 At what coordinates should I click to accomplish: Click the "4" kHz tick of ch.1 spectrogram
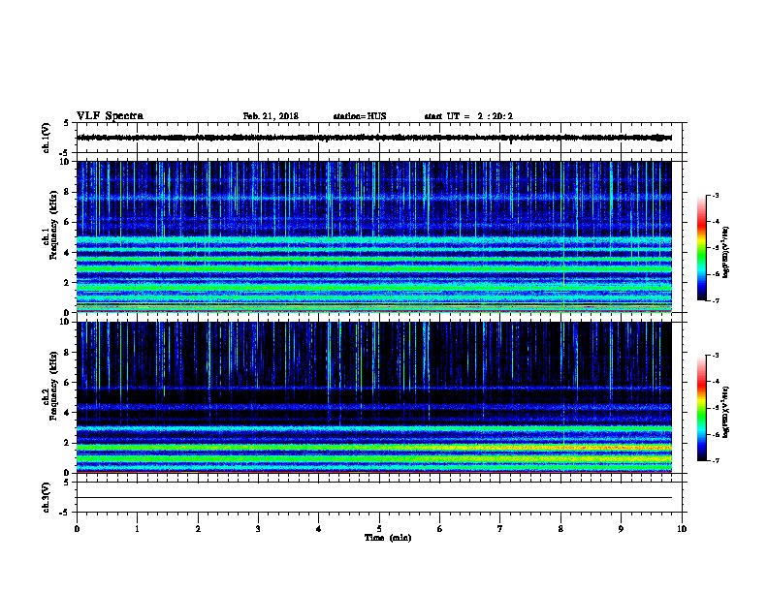pos(67,253)
